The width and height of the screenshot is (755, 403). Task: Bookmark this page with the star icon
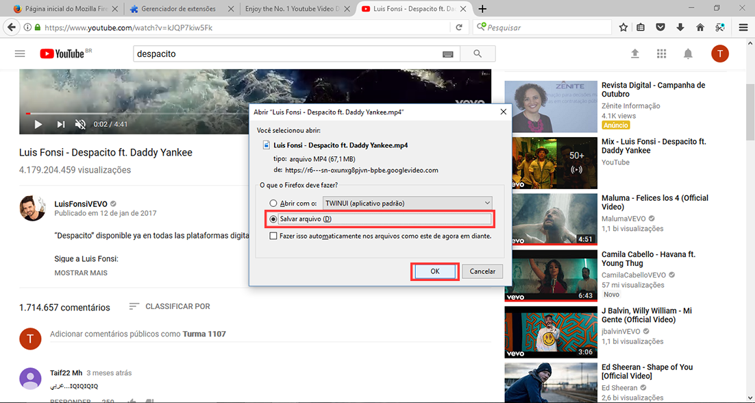[x=623, y=27]
